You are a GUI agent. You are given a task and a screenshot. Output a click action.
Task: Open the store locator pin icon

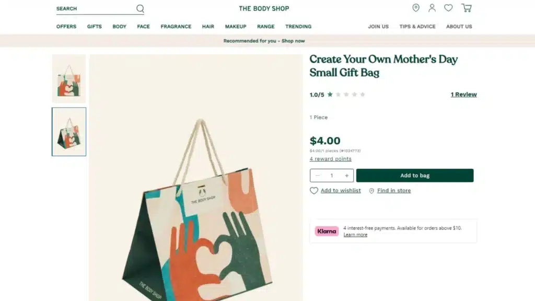[x=416, y=8]
